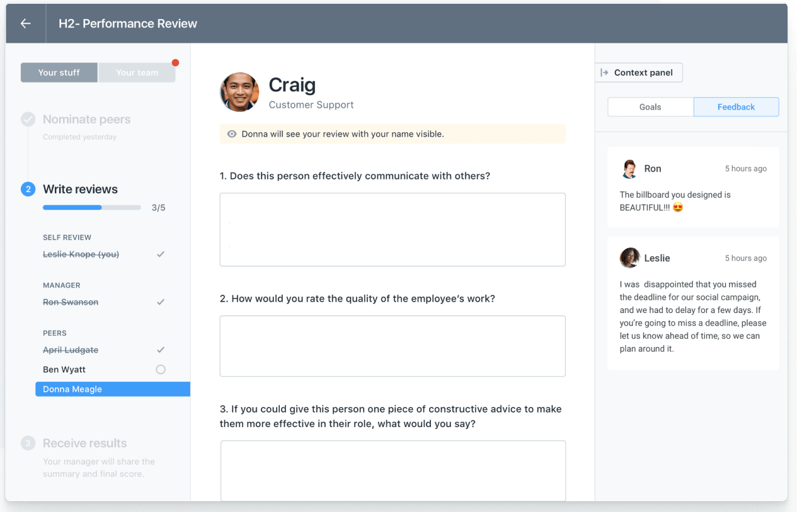Image resolution: width=797 pixels, height=512 pixels.
Task: Open the Receive results step
Action: (x=85, y=443)
